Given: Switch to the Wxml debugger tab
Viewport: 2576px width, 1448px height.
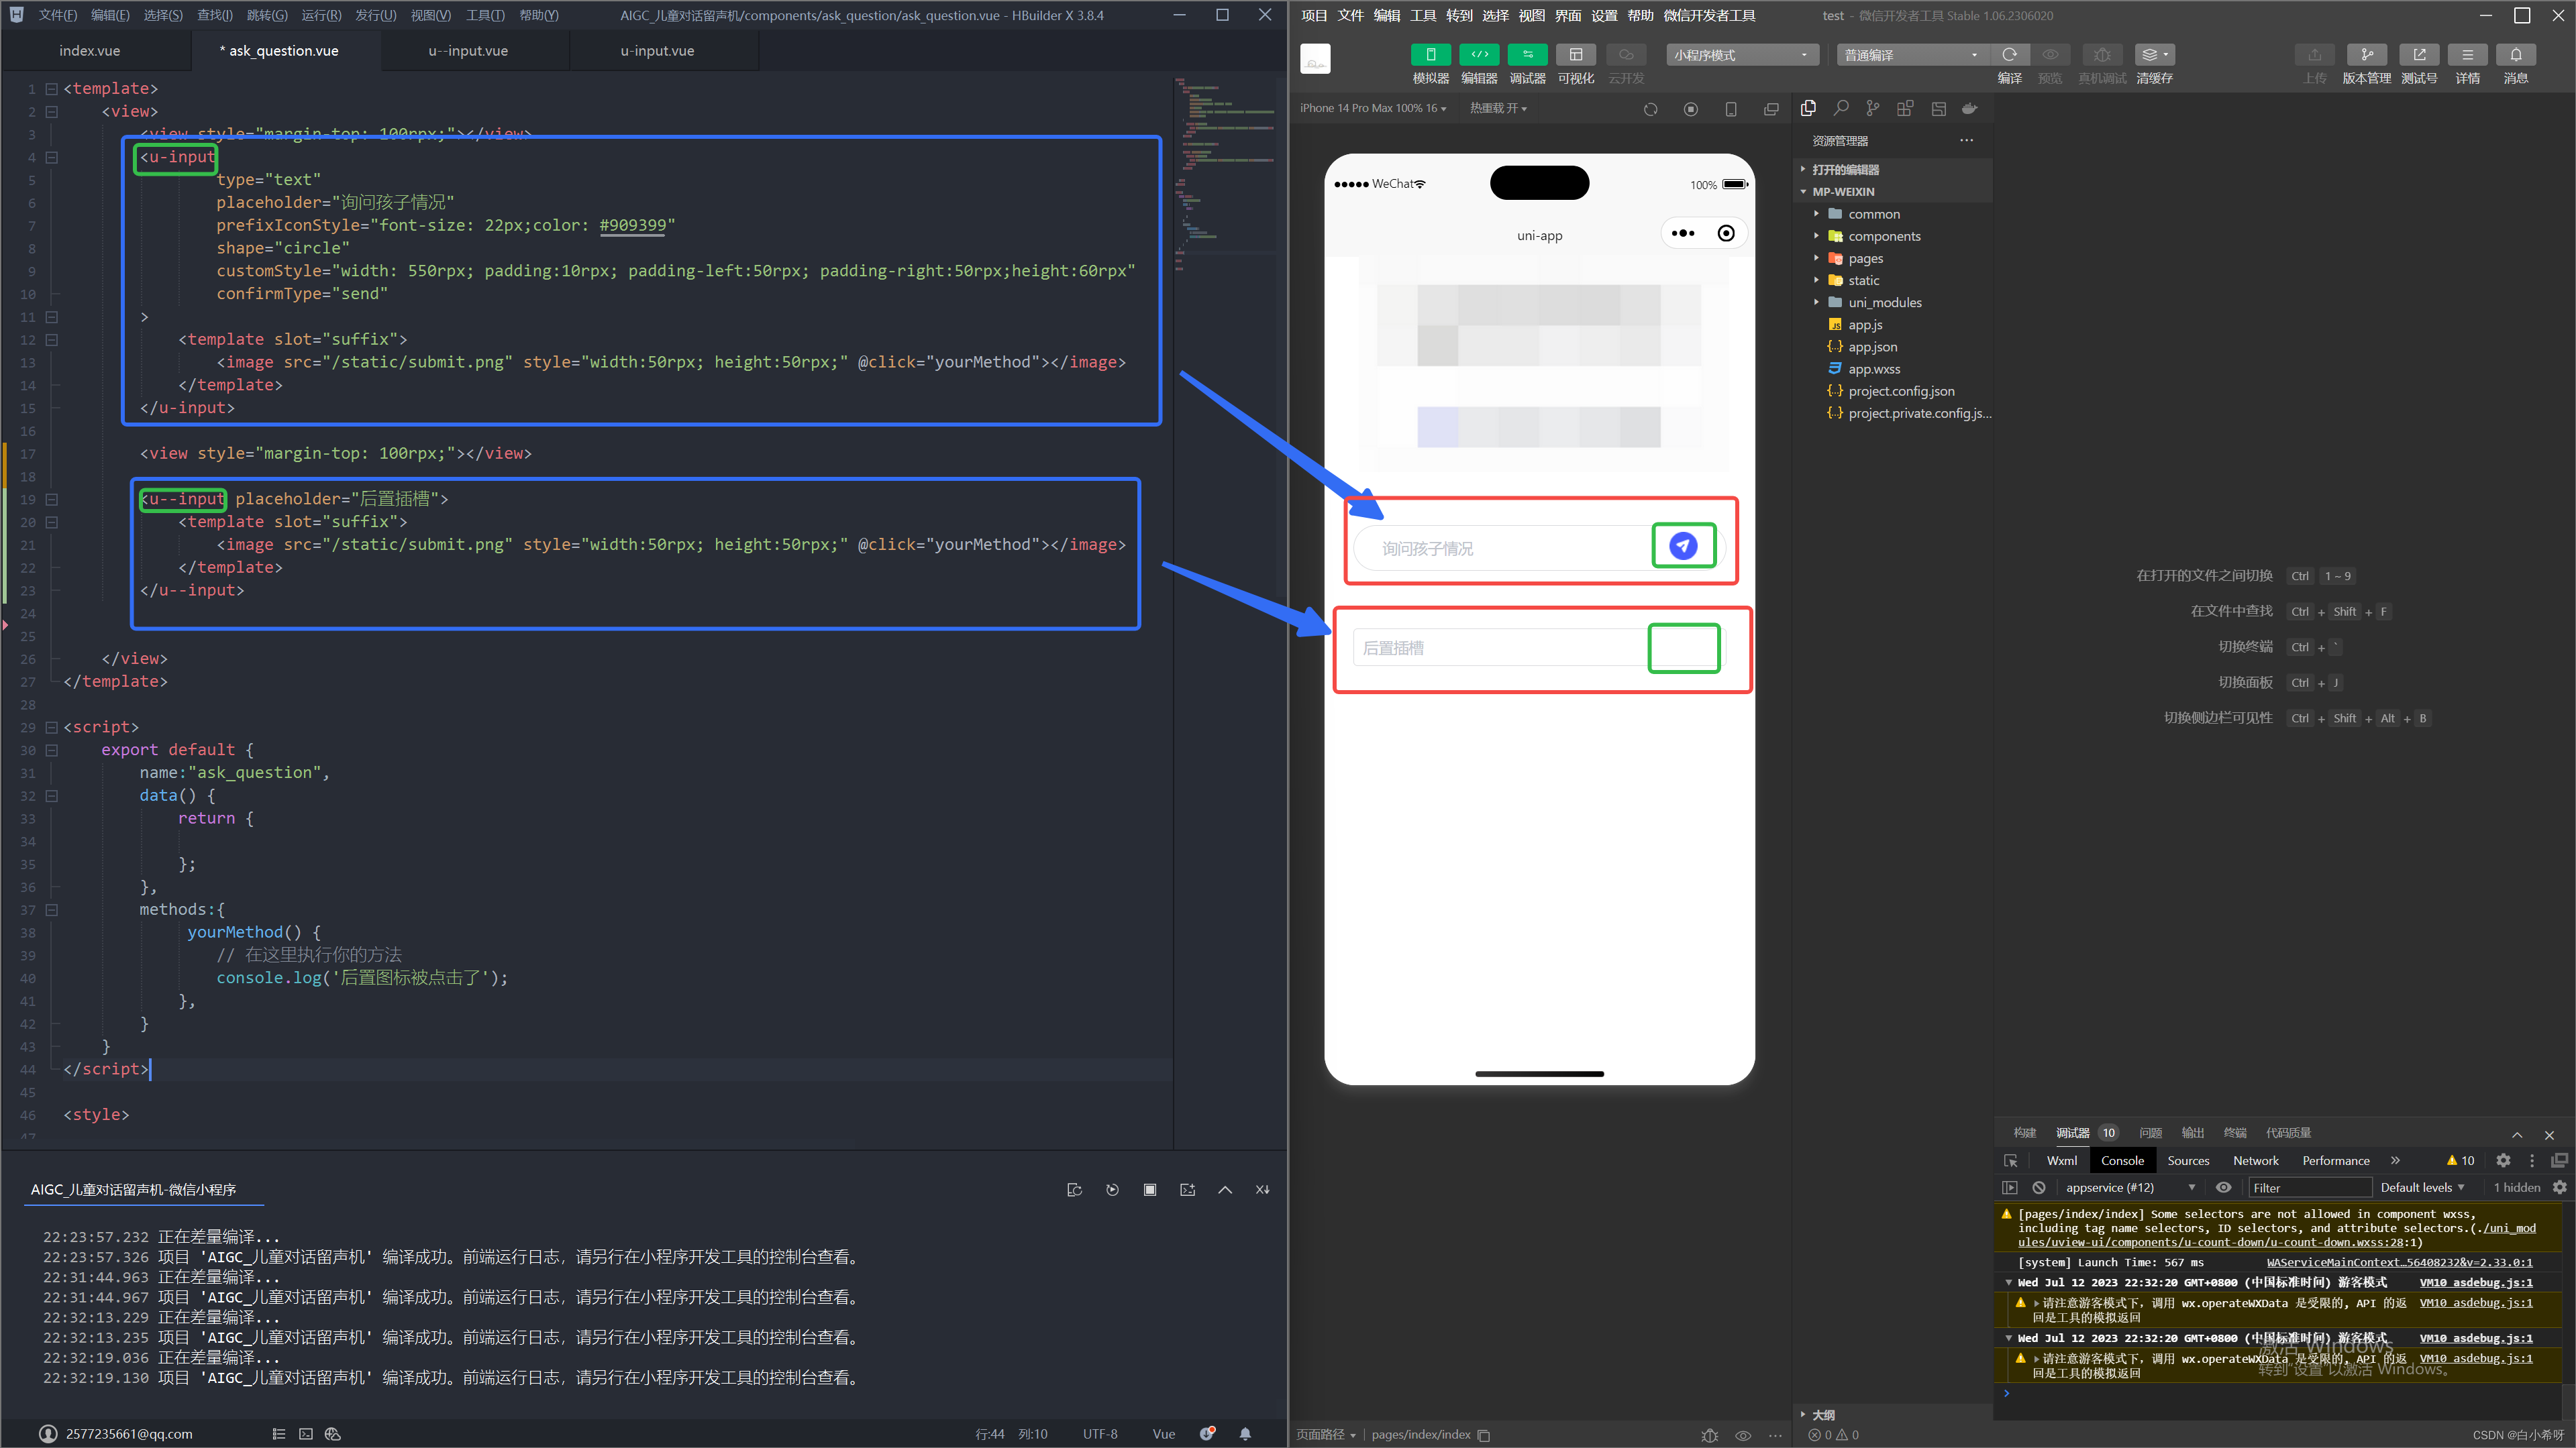Looking at the screenshot, I should (x=2061, y=1160).
